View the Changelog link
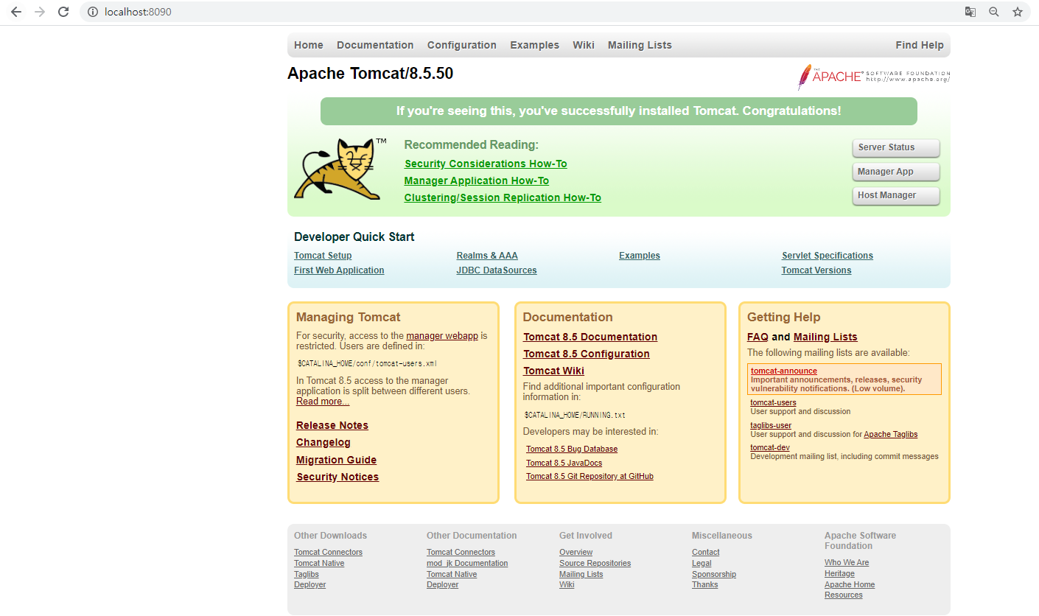The height and width of the screenshot is (616, 1039). pos(323,442)
